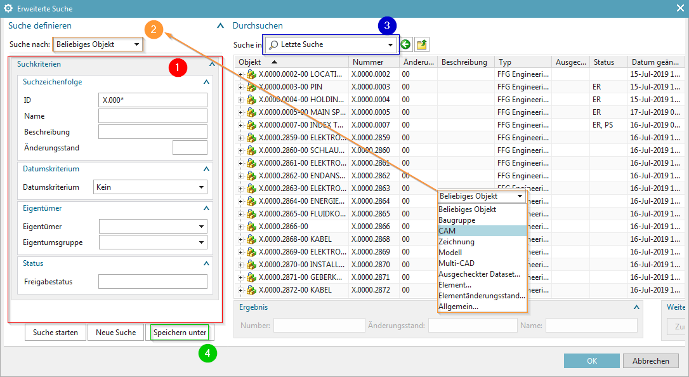Click item icon of X.0000.2866-00 row
Screen dimensions: 689x377
point(251,227)
